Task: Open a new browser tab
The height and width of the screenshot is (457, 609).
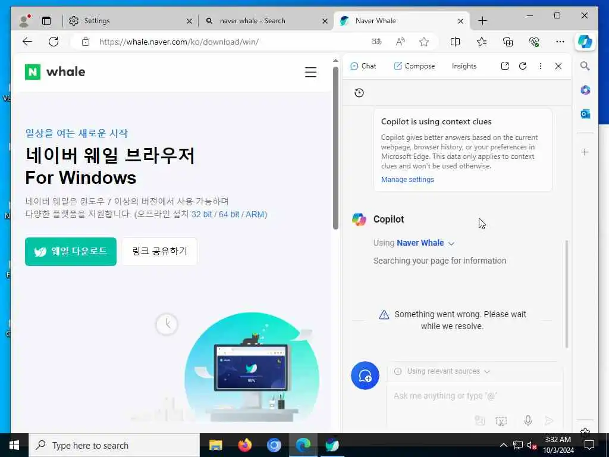Action: tap(482, 21)
